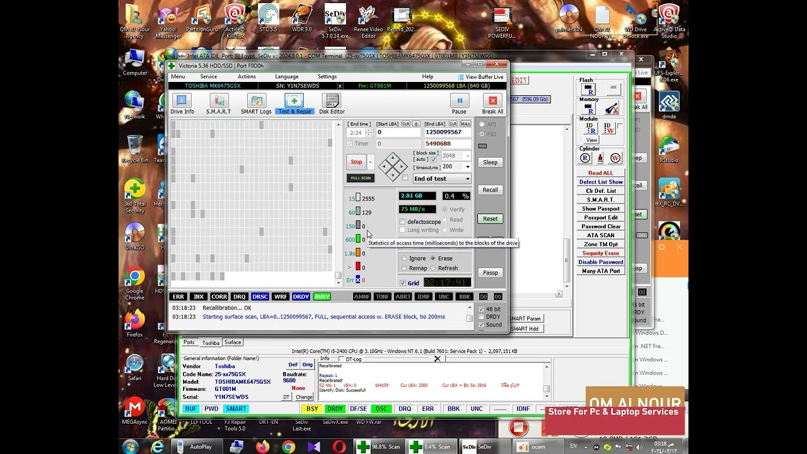807x454 pixels.
Task: Click the Sequrity Erase button
Action: 601,253
